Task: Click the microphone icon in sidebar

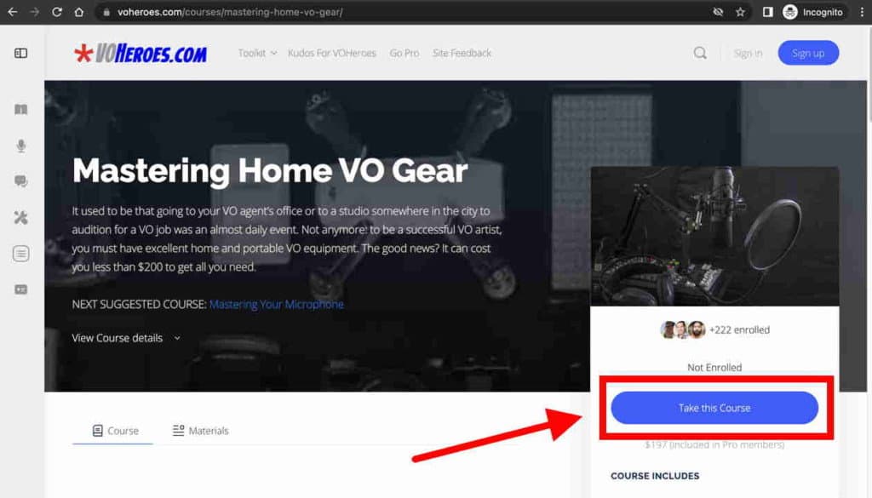Action: 20,146
